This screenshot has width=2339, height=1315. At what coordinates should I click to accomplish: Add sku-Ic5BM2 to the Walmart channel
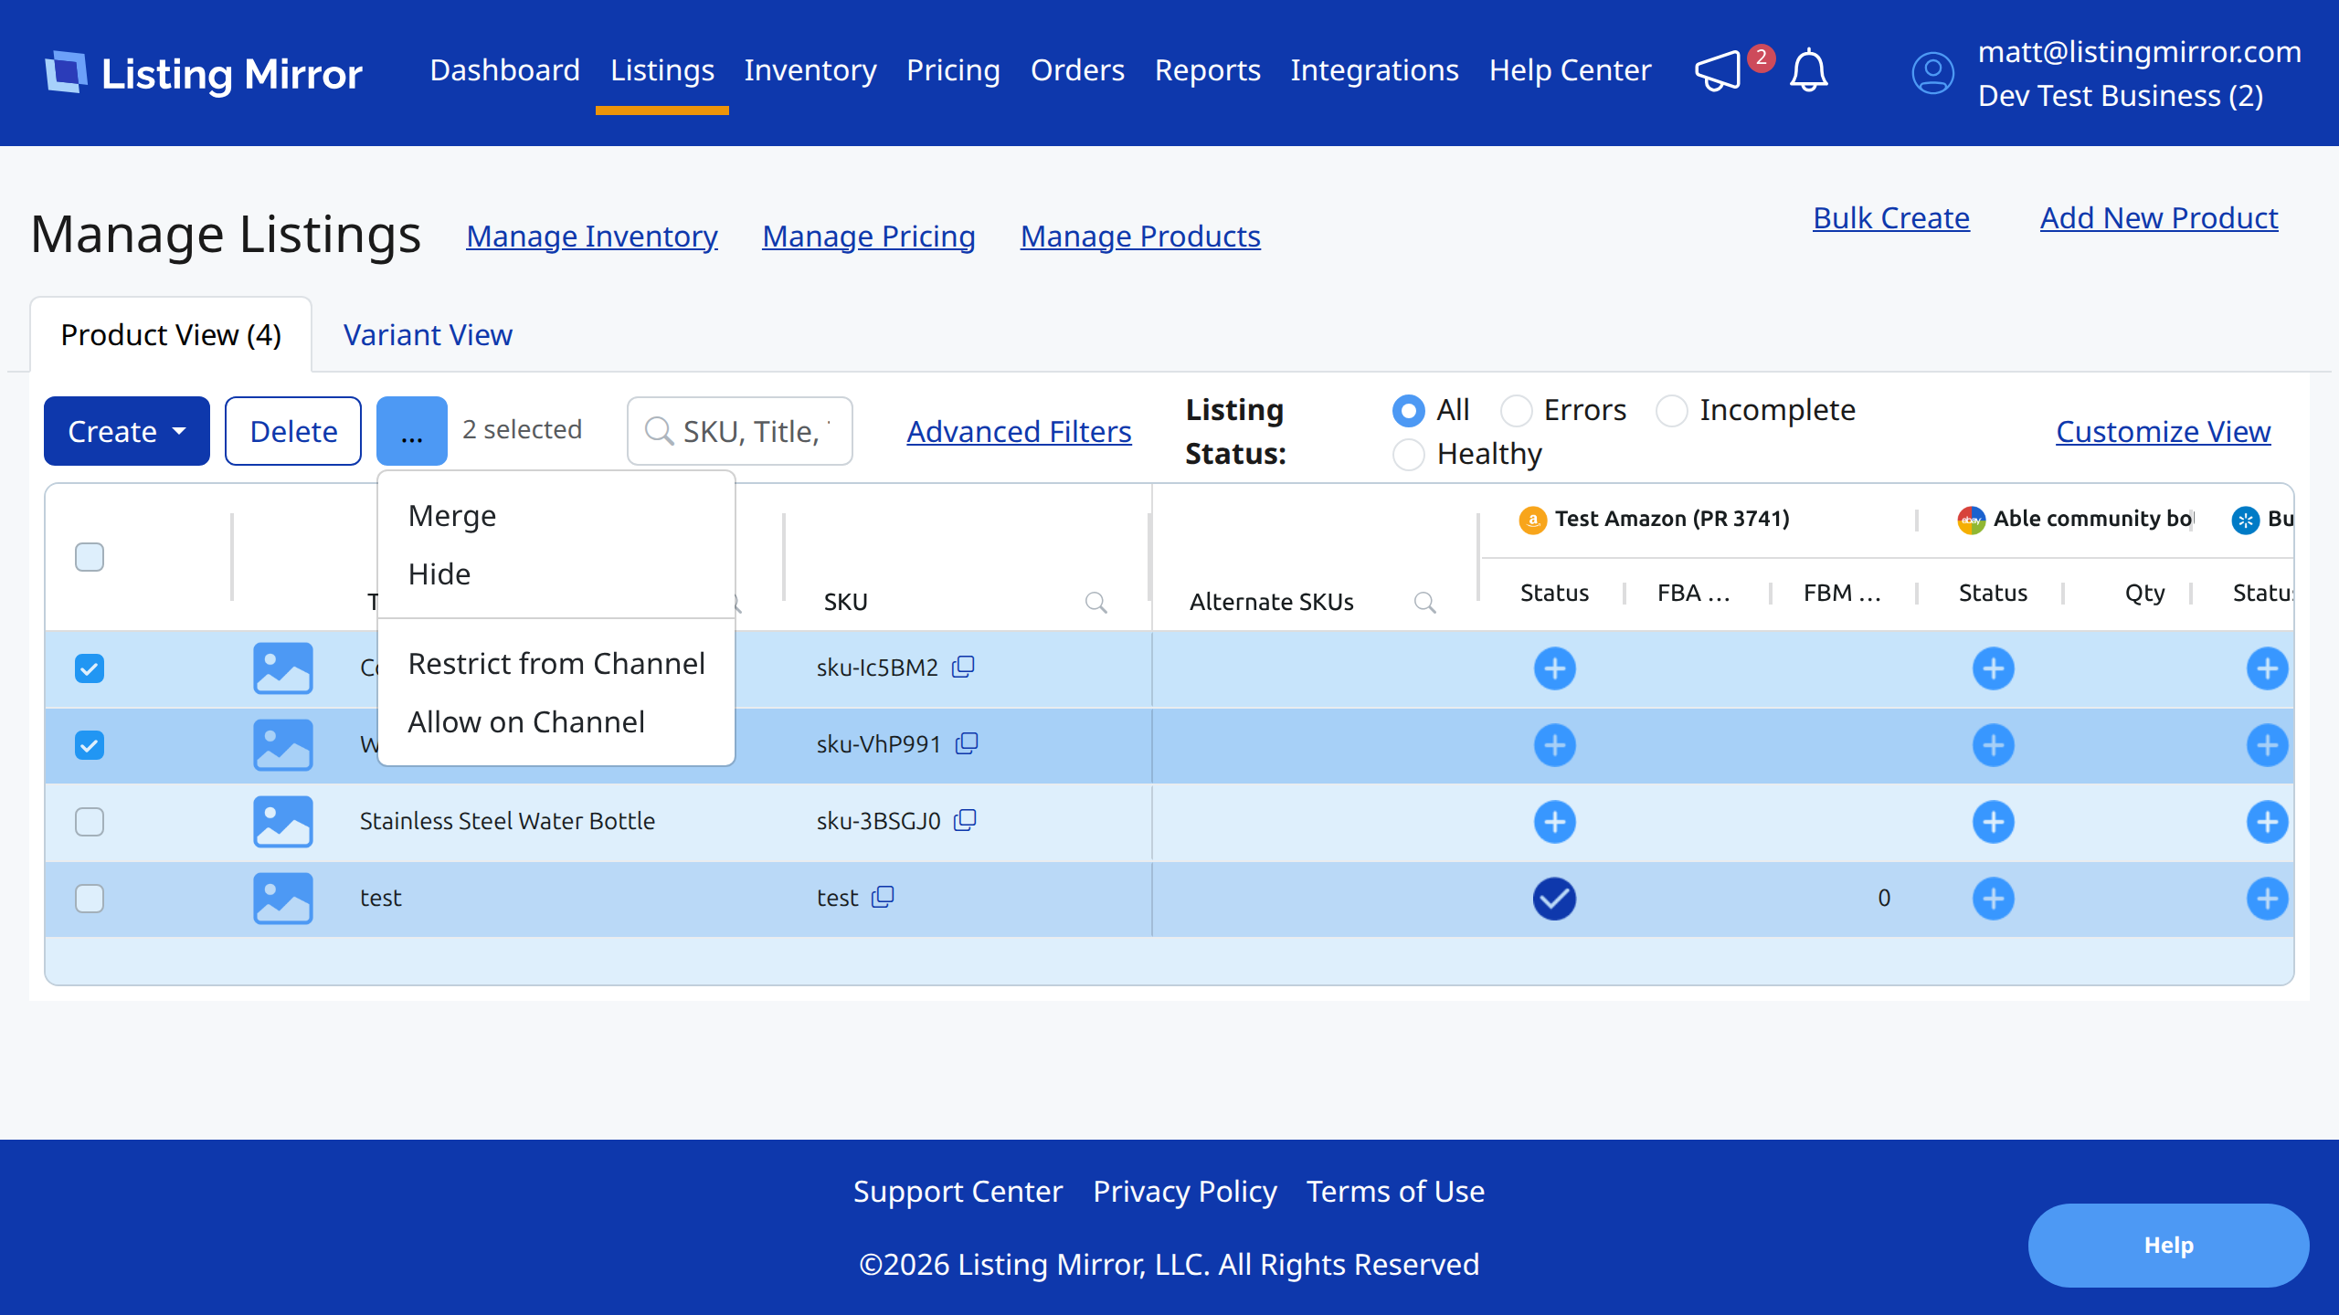2267,668
